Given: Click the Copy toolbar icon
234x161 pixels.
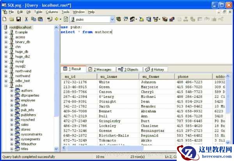Looking at the screenshot, I should tap(34, 19).
